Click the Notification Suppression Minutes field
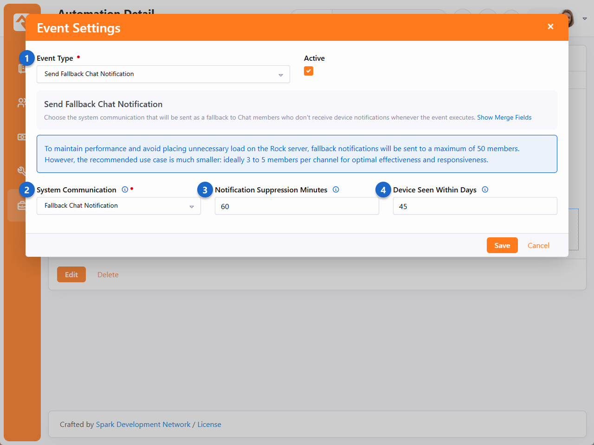594x445 pixels. pos(297,206)
